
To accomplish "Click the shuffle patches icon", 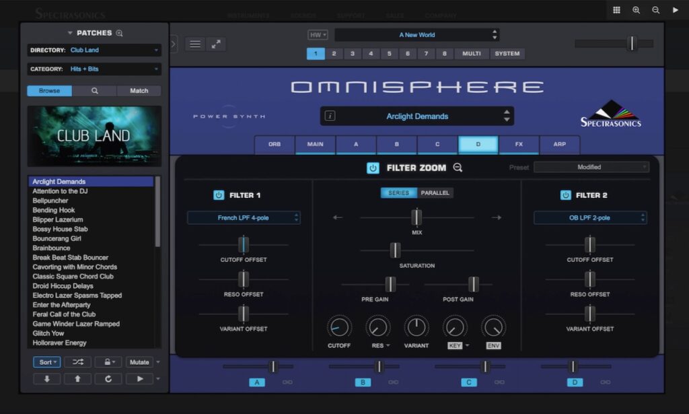I will 78,362.
